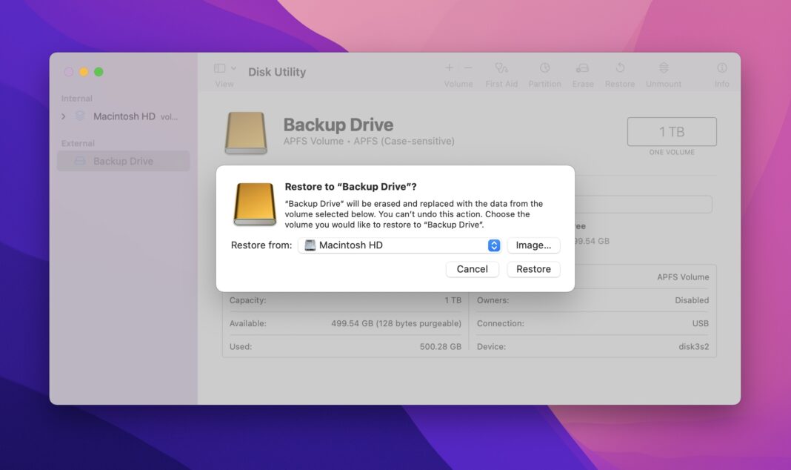Screen dimensions: 791x470
Task: Click the Add Volume plus icon
Action: (x=449, y=67)
